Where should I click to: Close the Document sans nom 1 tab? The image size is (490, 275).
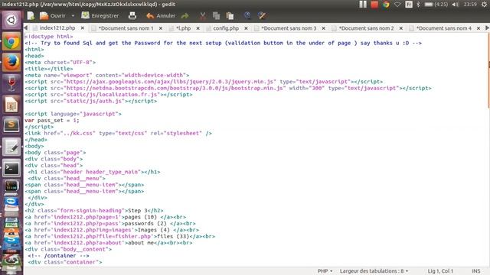[161, 28]
